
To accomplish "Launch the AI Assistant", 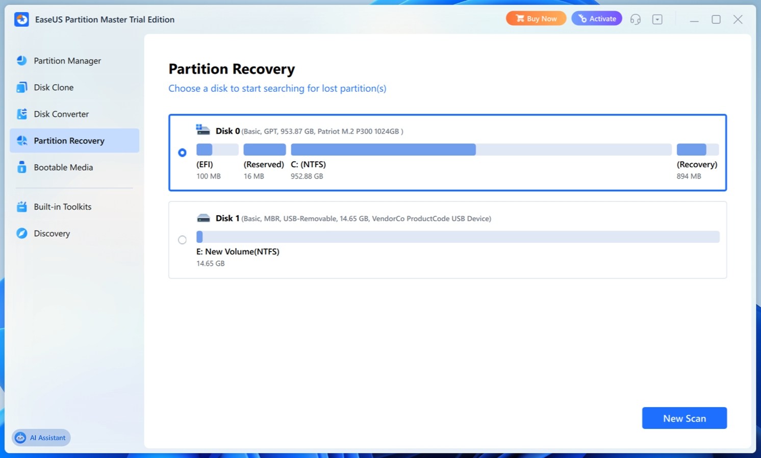I will point(41,437).
